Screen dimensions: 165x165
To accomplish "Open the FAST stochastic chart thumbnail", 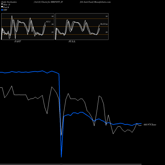I will [28, 26].
